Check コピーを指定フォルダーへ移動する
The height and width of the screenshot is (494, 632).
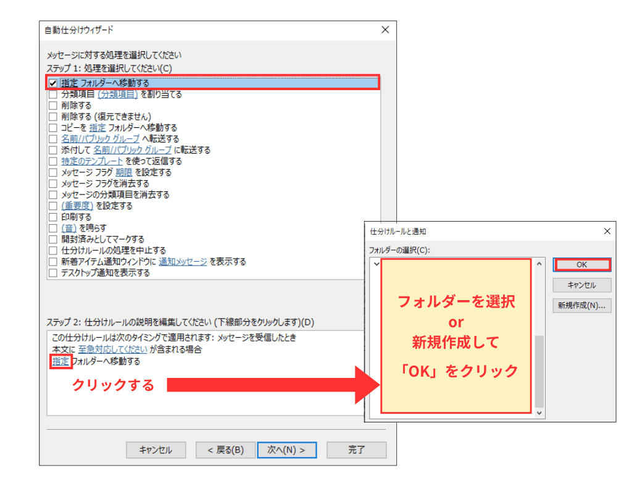click(x=52, y=128)
